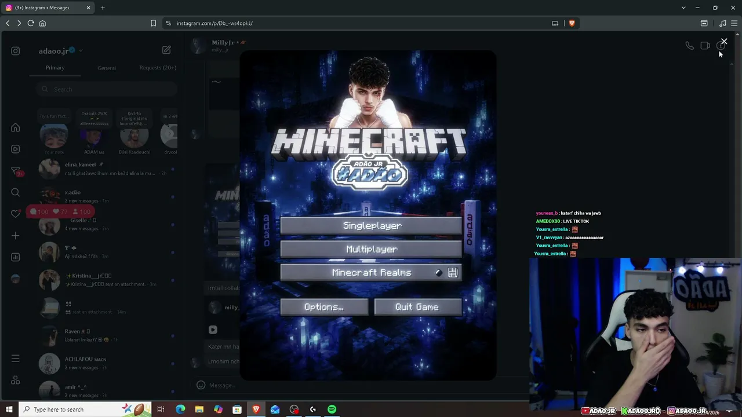Open Messages icon in Instagram sidebar
The height and width of the screenshot is (417, 742).
tap(16, 171)
